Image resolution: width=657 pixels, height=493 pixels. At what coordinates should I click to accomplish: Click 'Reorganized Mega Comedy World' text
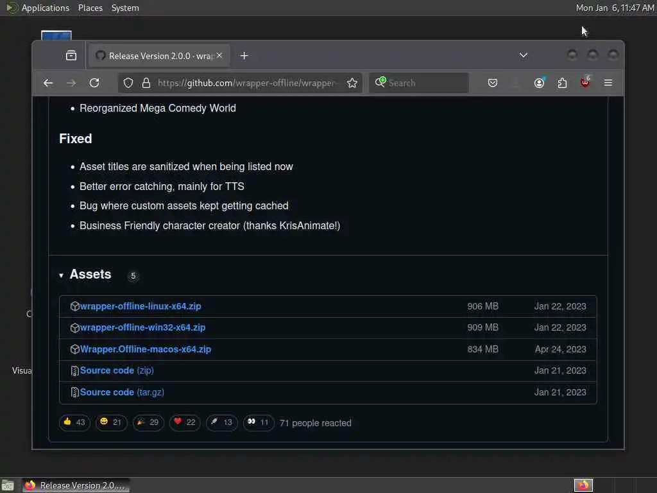(158, 108)
